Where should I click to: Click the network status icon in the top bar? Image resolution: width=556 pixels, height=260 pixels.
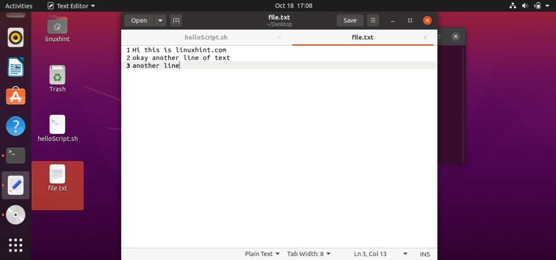tap(513, 6)
